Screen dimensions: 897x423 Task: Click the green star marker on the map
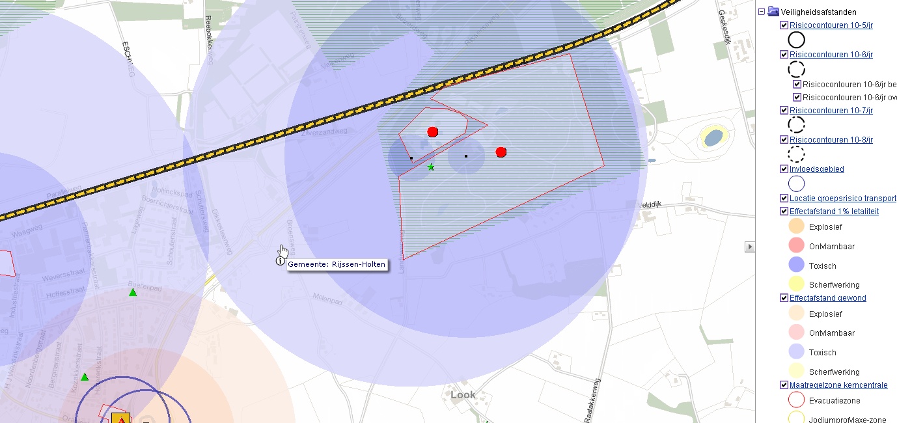pyautogui.click(x=431, y=167)
